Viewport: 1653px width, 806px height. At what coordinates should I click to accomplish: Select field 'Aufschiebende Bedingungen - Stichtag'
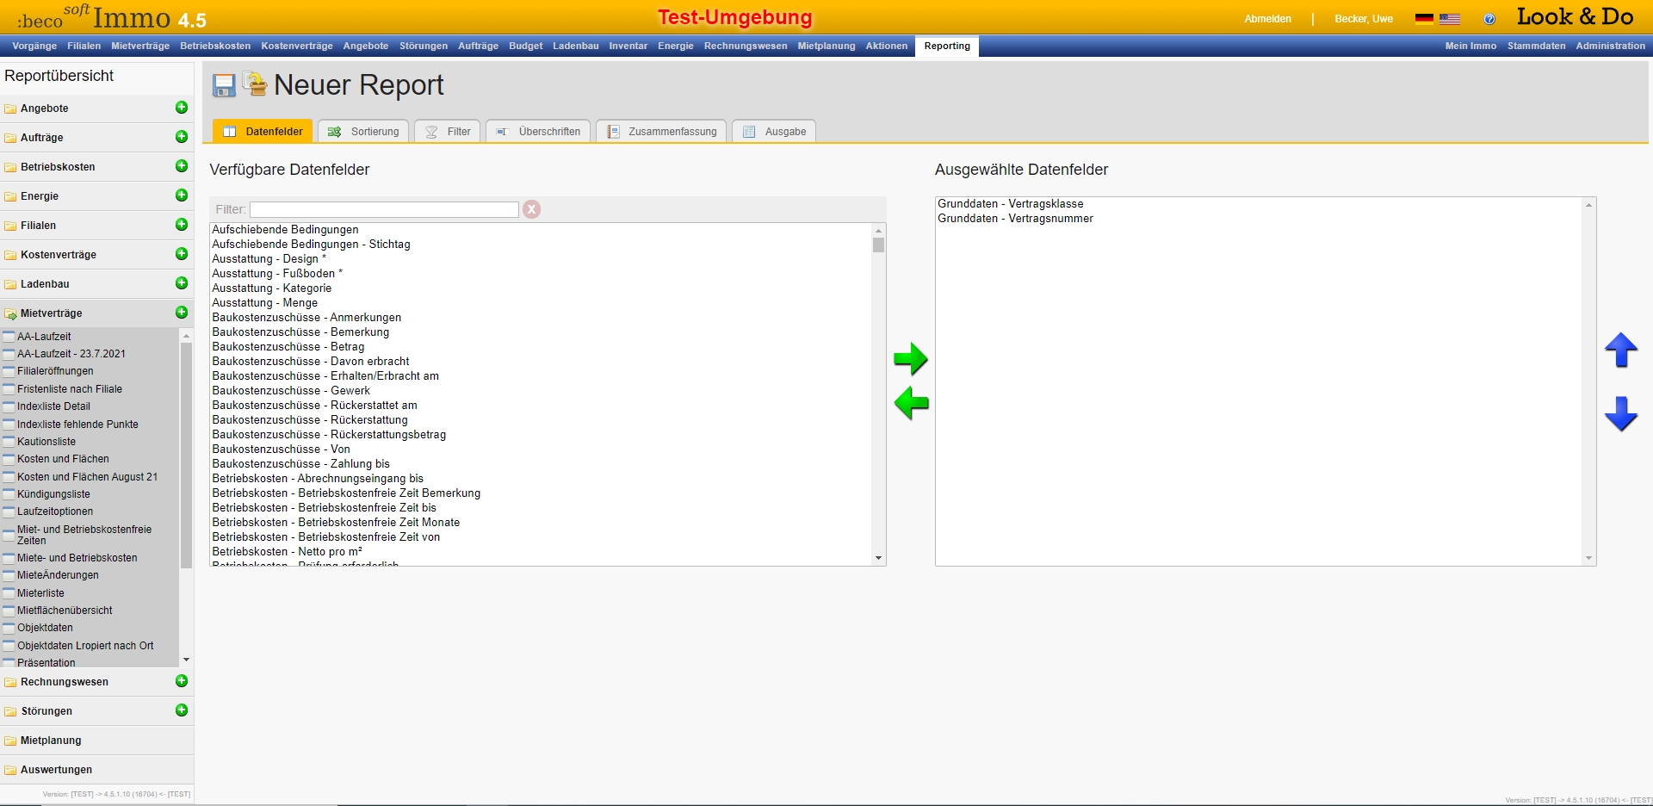[312, 245]
